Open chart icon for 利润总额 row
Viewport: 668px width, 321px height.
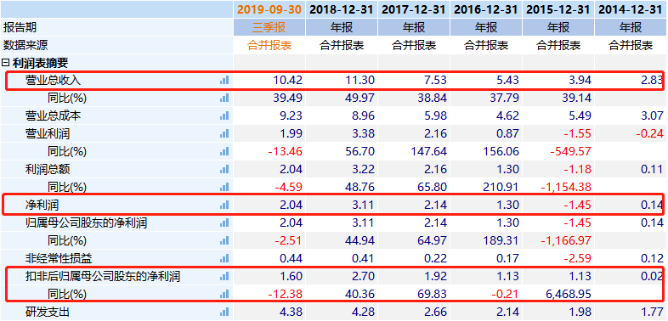[224, 169]
